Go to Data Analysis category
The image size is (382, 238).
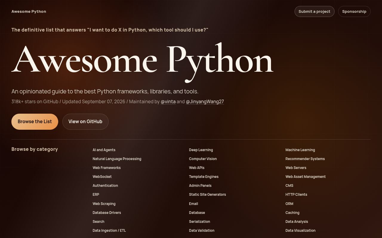[297, 222]
